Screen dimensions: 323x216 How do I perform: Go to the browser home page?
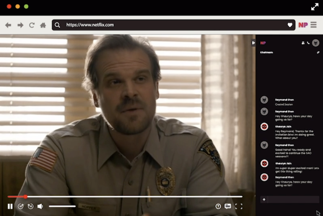(43, 25)
